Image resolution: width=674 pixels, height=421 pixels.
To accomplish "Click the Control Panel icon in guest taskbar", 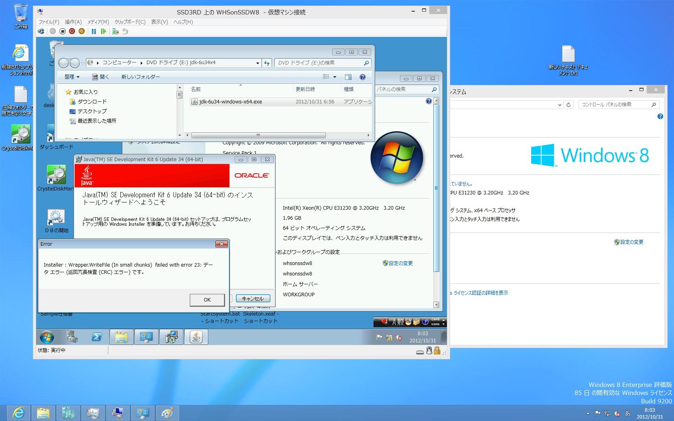I will point(146,337).
